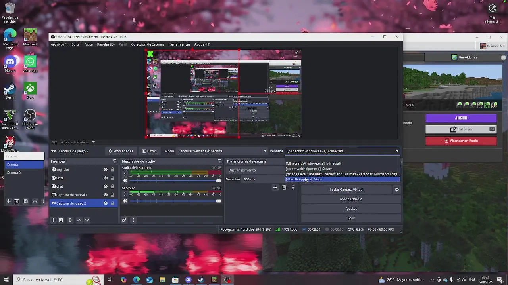This screenshot has width=508, height=285.
Task: Delete scene transition with trash icon
Action: coord(284,188)
